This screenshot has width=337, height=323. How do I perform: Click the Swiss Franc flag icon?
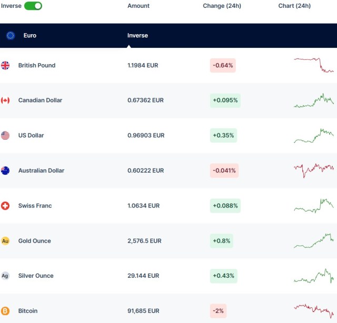click(x=5, y=206)
